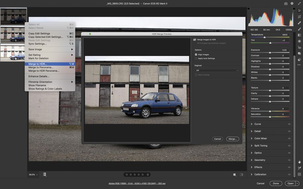
Task: Open the Deghost dropdown menu
Action: (x=217, y=70)
